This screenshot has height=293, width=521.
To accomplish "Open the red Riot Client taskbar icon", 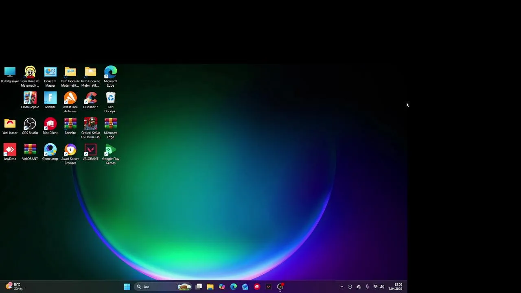I will pyautogui.click(x=257, y=287).
